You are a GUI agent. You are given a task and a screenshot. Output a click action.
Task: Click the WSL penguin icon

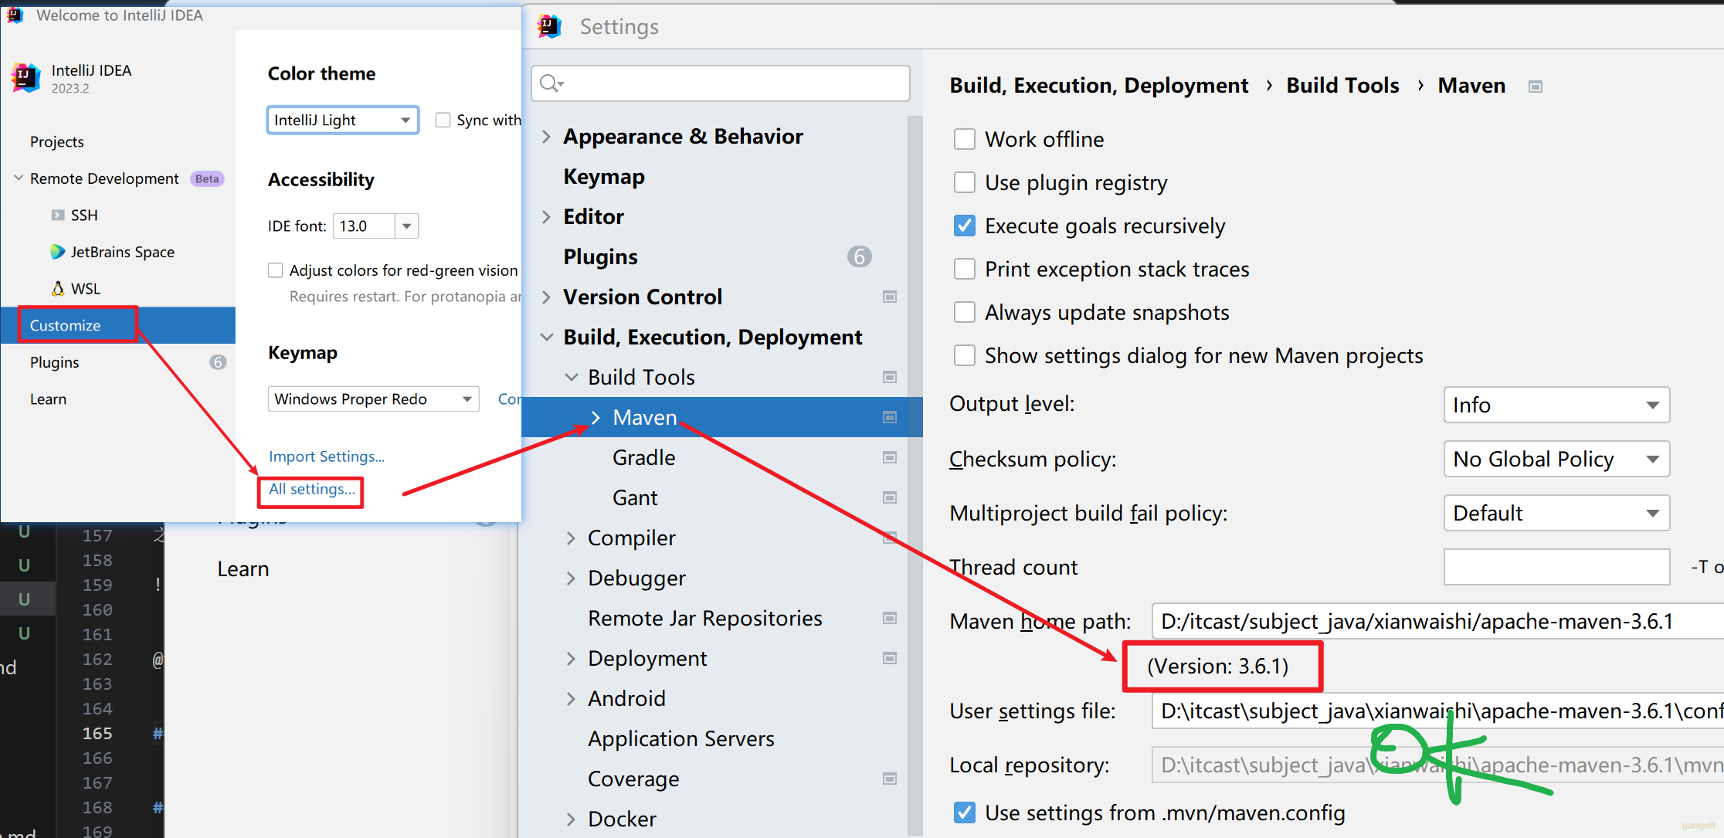tap(58, 288)
